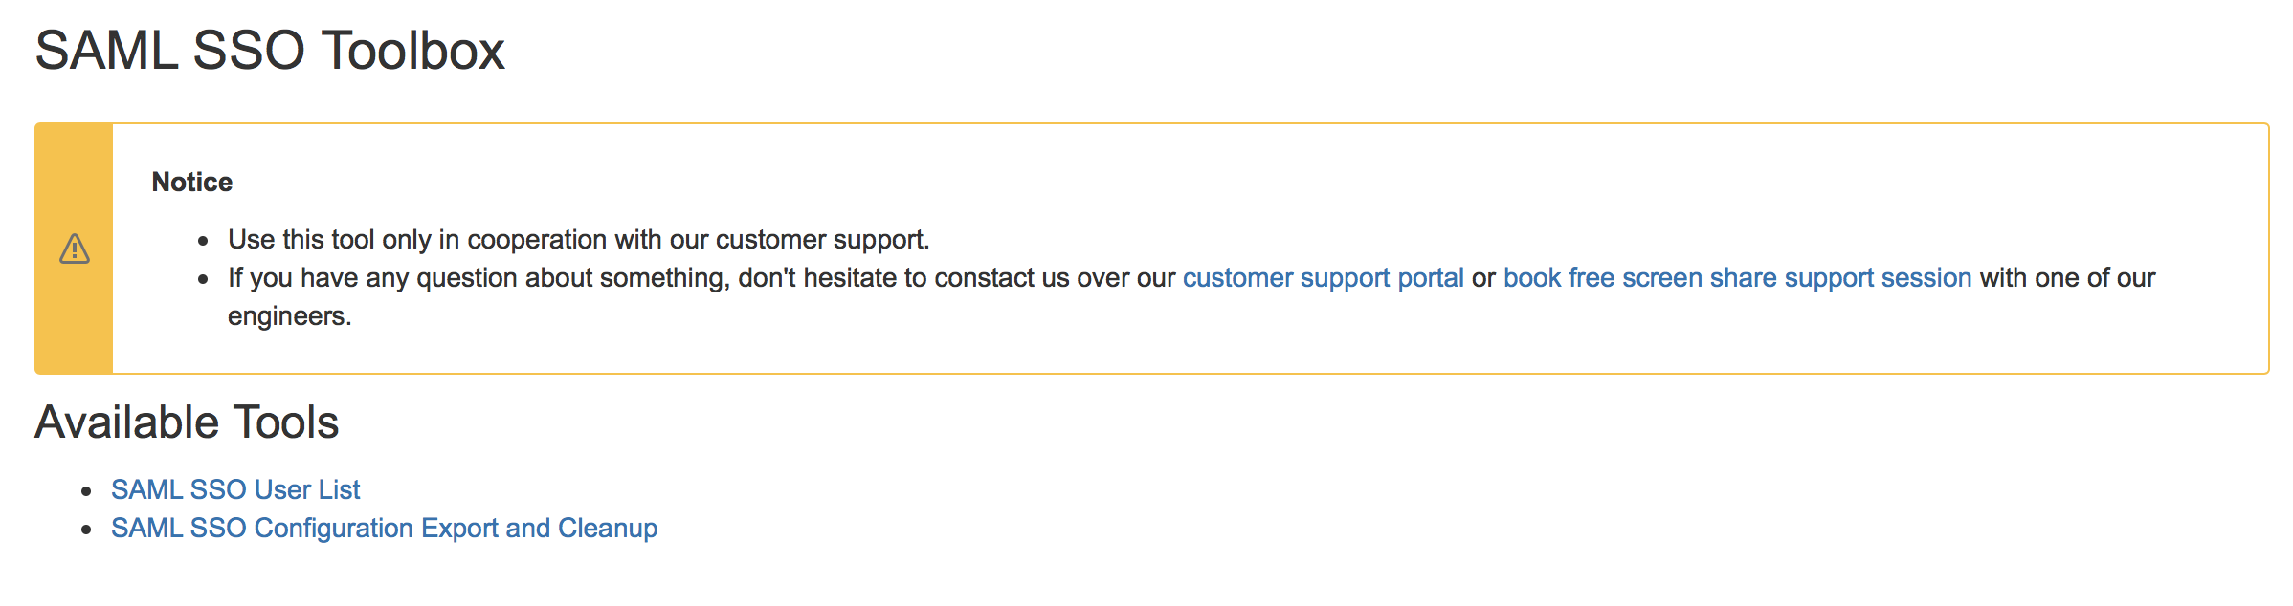The height and width of the screenshot is (606, 2293).
Task: Click the bullet before "If you have any question"
Action: coord(203,280)
